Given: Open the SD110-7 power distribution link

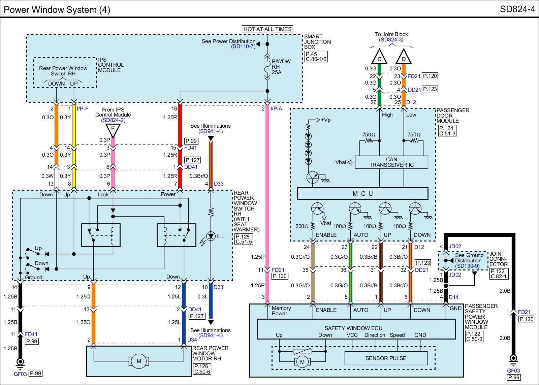Looking at the screenshot, I should coord(243,46).
